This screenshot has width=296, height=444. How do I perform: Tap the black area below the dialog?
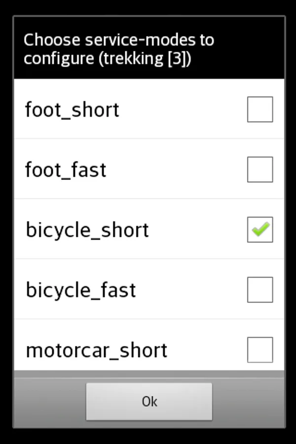point(148,436)
